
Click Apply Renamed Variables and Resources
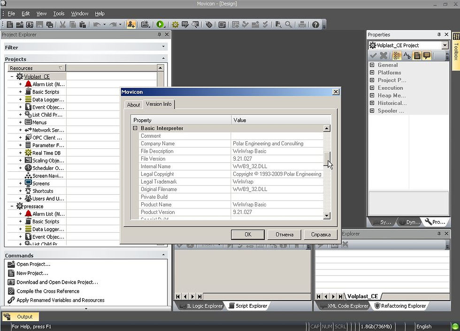coord(61,300)
